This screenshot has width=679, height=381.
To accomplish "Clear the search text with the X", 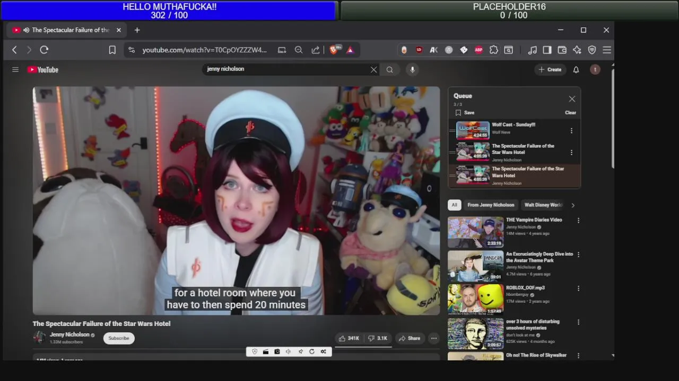I will pyautogui.click(x=373, y=69).
